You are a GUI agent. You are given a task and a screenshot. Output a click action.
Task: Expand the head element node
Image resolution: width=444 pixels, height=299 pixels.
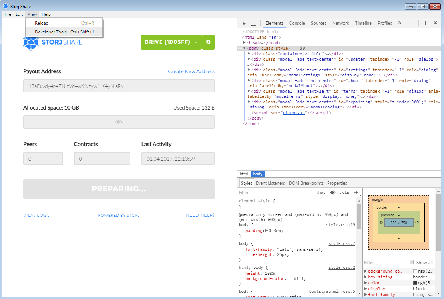(245, 43)
